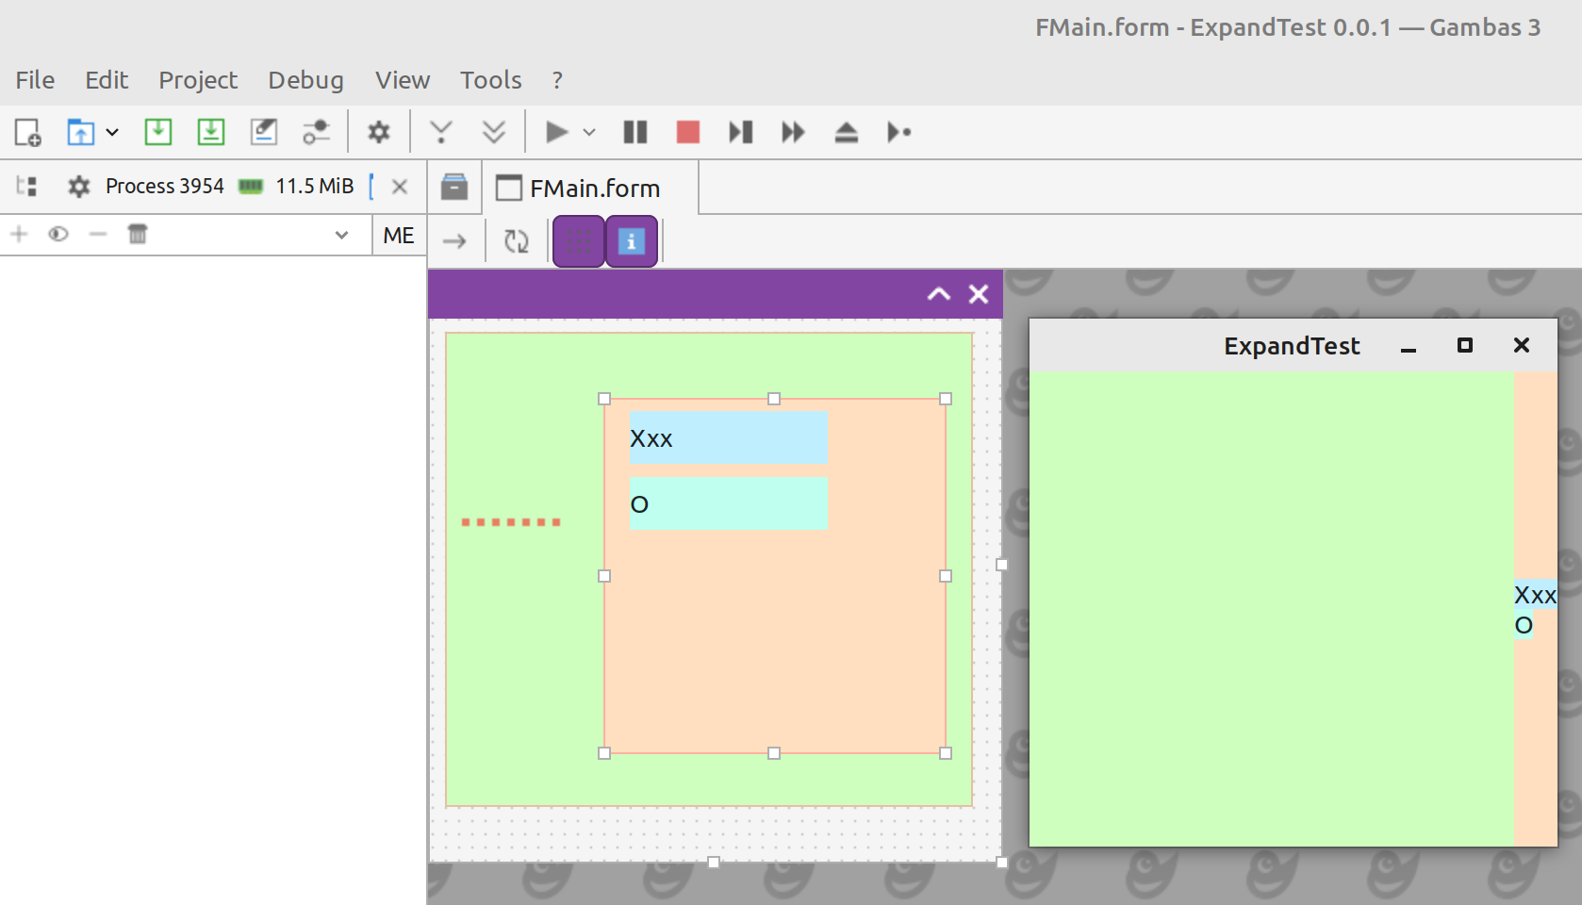
Task: Expand the Run button dropdown arrow
Action: pos(590,132)
